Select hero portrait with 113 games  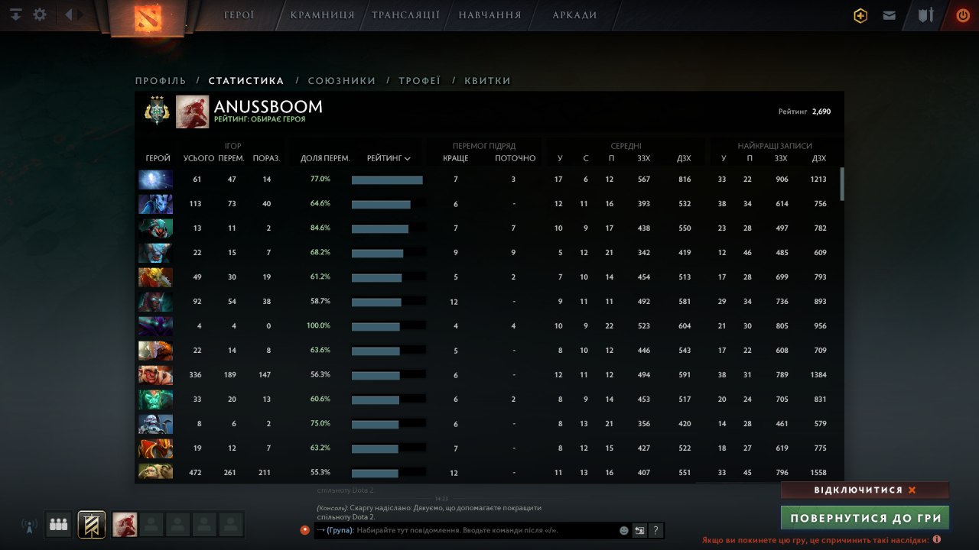pyautogui.click(x=155, y=204)
